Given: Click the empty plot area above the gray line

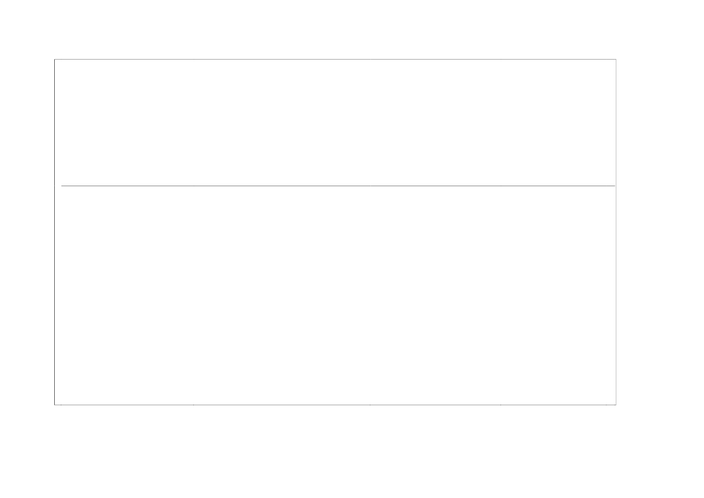Looking at the screenshot, I should 335,122.
